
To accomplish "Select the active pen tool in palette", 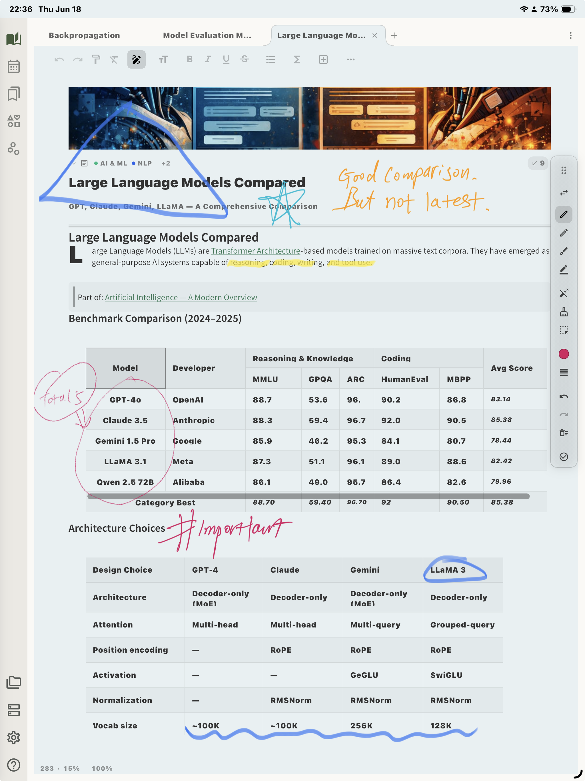I will point(564,214).
